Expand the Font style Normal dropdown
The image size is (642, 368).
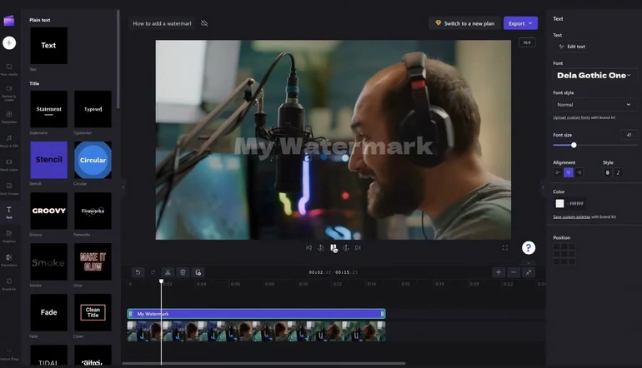click(594, 105)
